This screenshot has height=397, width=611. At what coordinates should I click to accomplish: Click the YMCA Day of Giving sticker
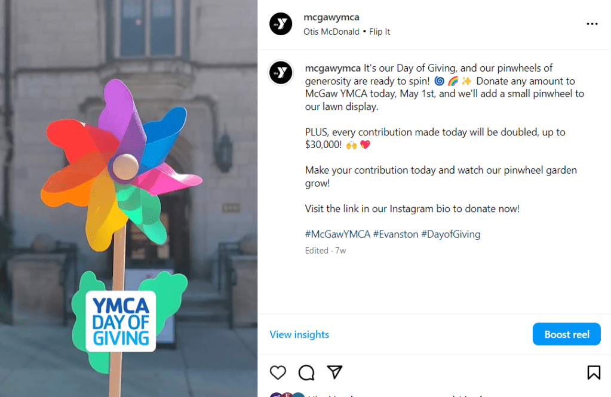coord(121,321)
